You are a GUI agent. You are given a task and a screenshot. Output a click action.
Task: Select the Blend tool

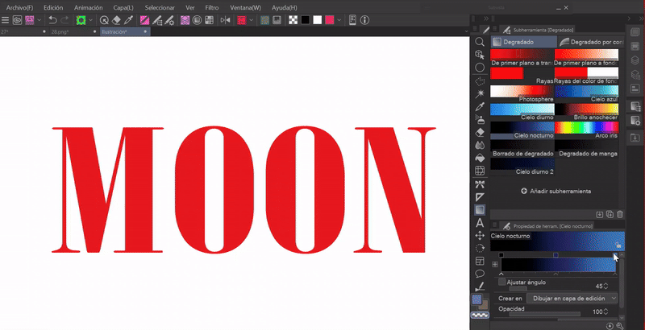tap(480, 146)
